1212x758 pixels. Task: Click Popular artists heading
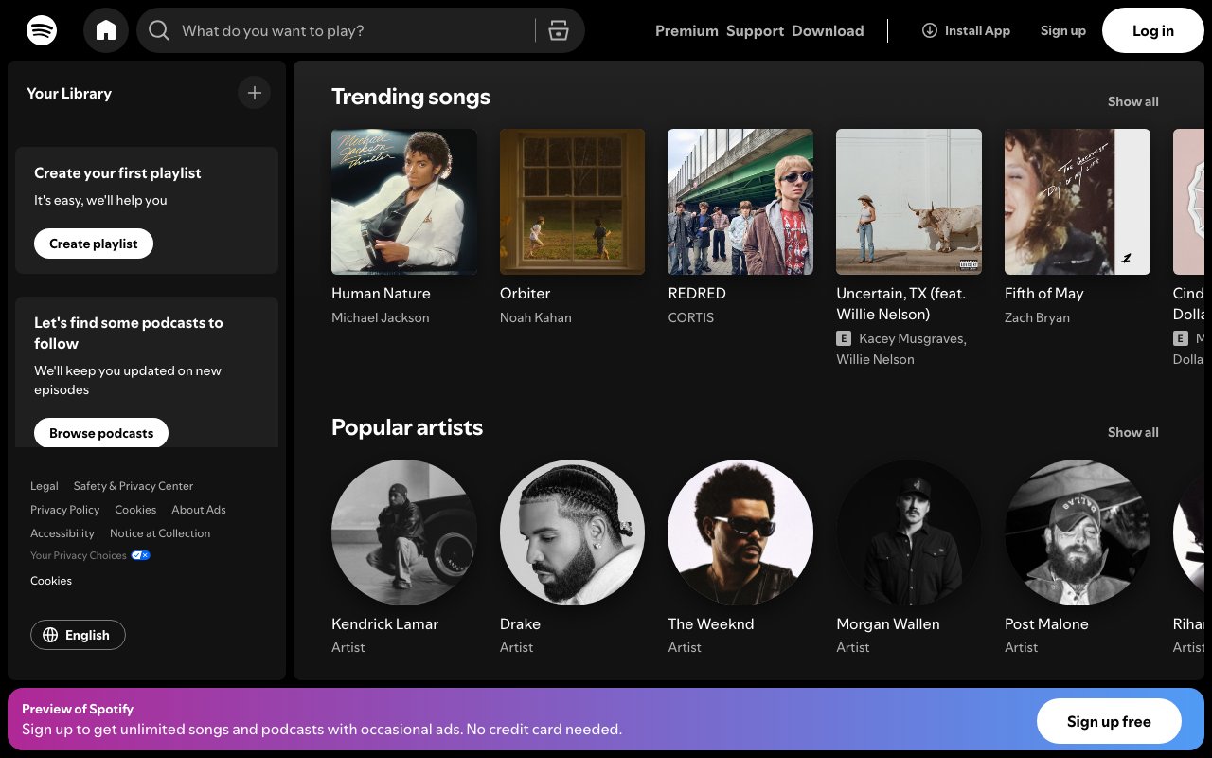pos(407,427)
